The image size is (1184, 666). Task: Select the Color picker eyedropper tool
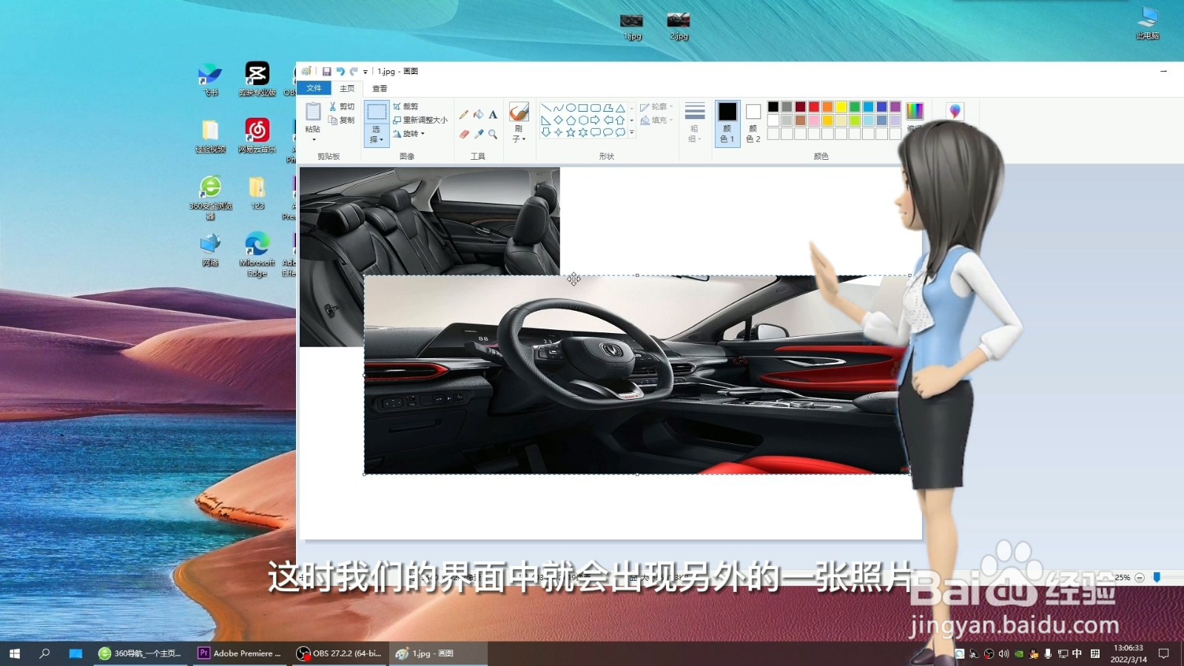tap(478, 134)
